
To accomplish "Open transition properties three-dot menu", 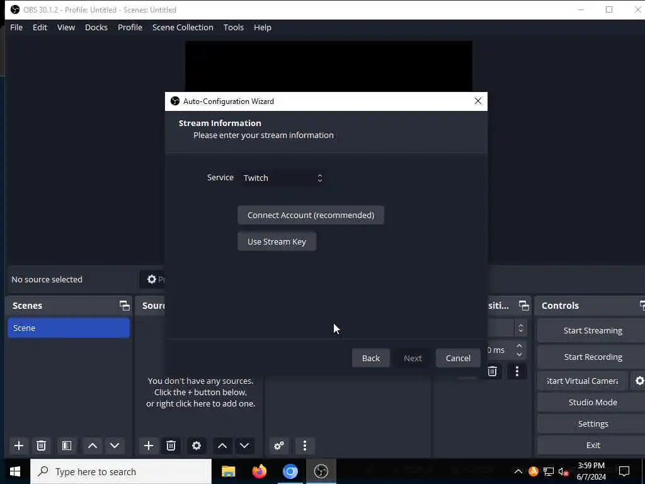I will 517,371.
